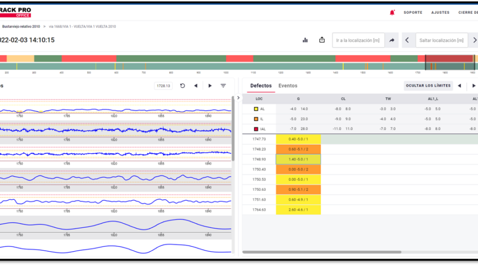Move chart backward with left triangle arrow
This screenshot has height=265, width=478.
click(195, 86)
